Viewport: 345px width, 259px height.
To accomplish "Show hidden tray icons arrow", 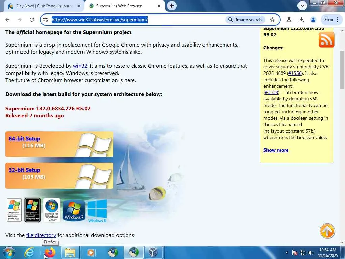I will (286, 253).
